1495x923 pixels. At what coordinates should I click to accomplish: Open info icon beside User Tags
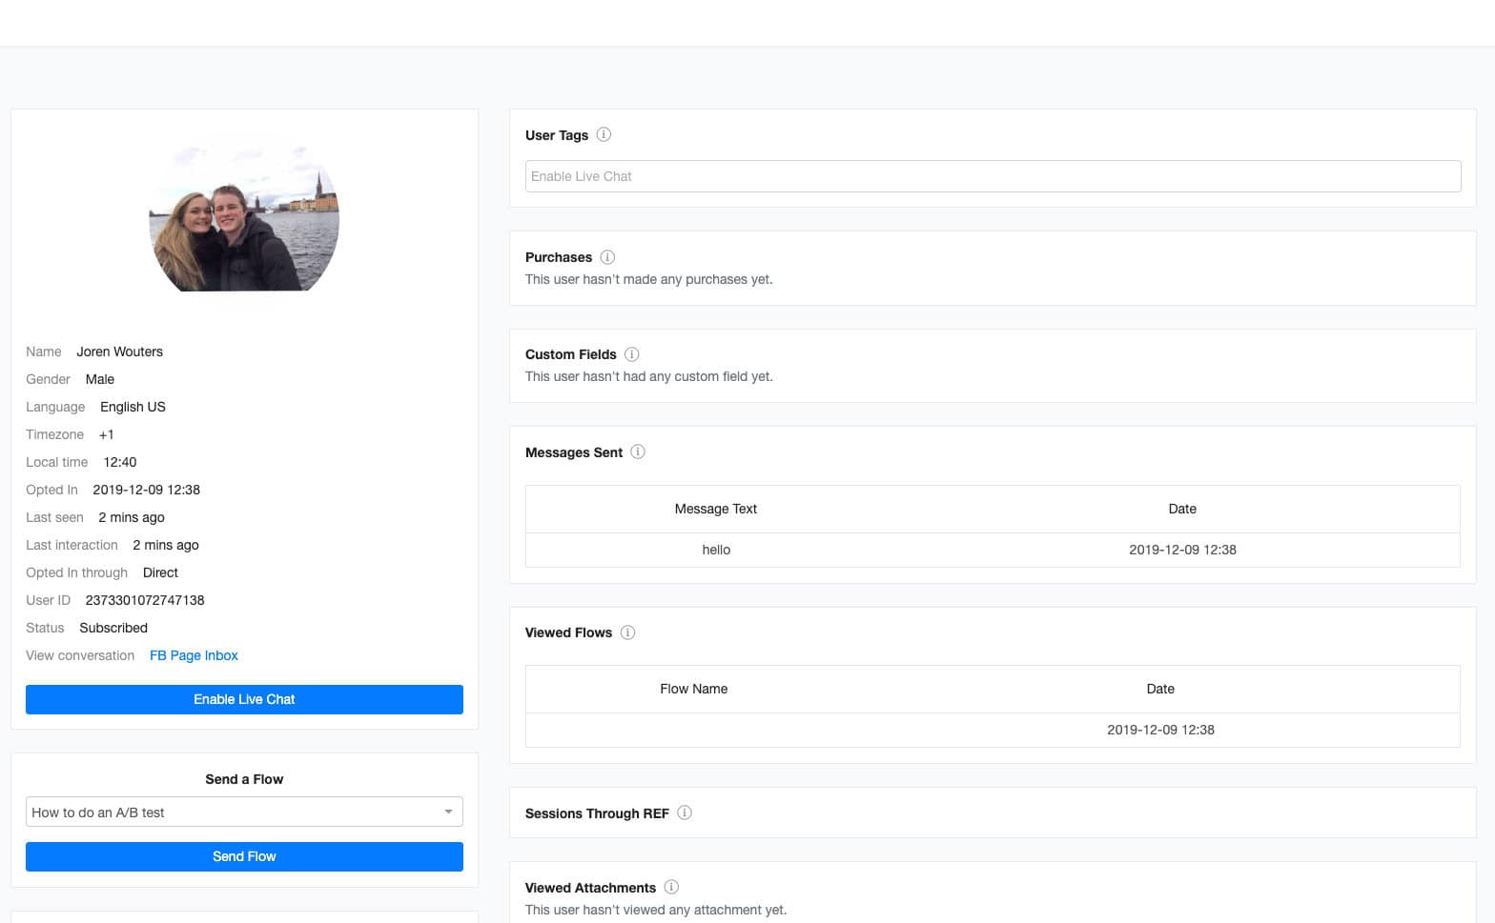[604, 134]
